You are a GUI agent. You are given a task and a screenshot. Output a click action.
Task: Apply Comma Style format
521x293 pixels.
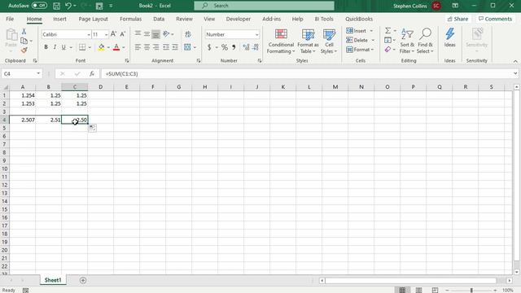click(x=234, y=47)
